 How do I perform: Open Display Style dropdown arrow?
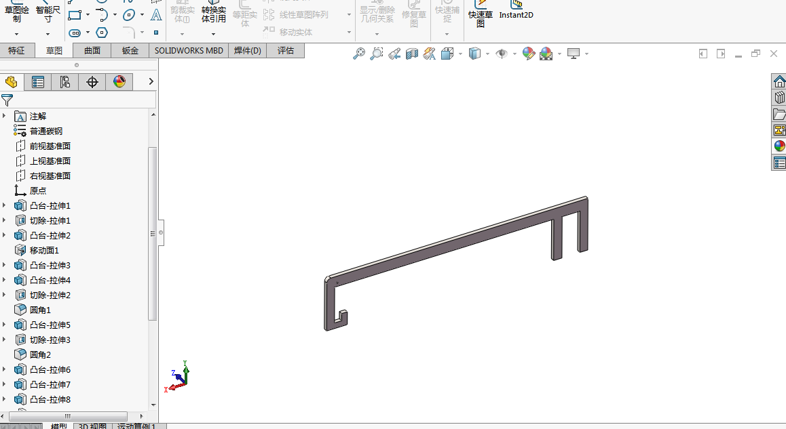coord(487,54)
